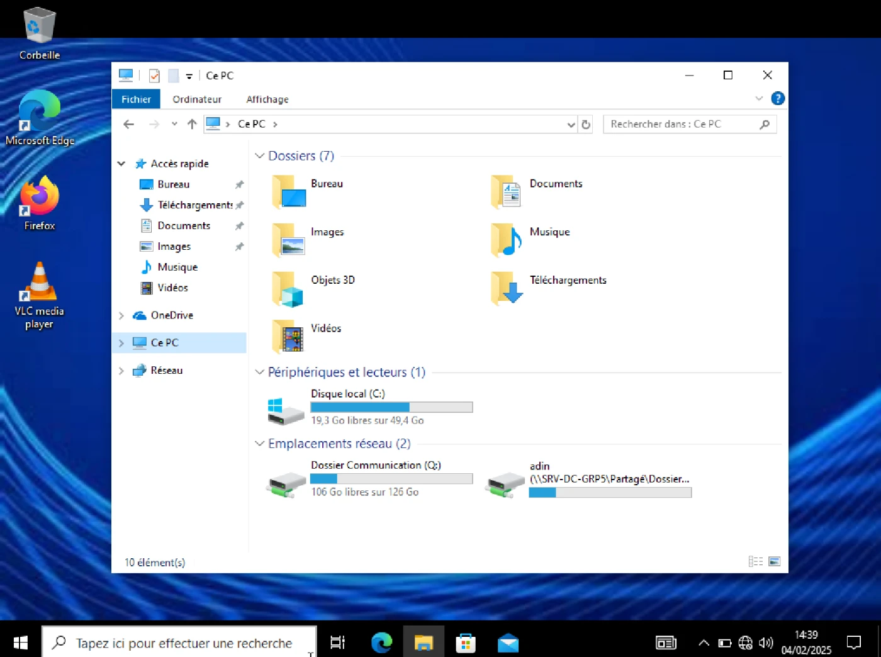Open the Images folder in Dossiers
The image size is (881, 657).
[308, 240]
